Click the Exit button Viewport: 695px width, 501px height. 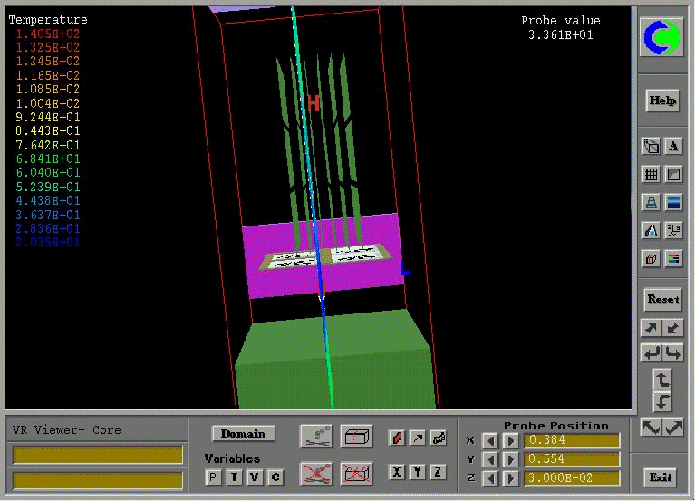click(x=661, y=477)
